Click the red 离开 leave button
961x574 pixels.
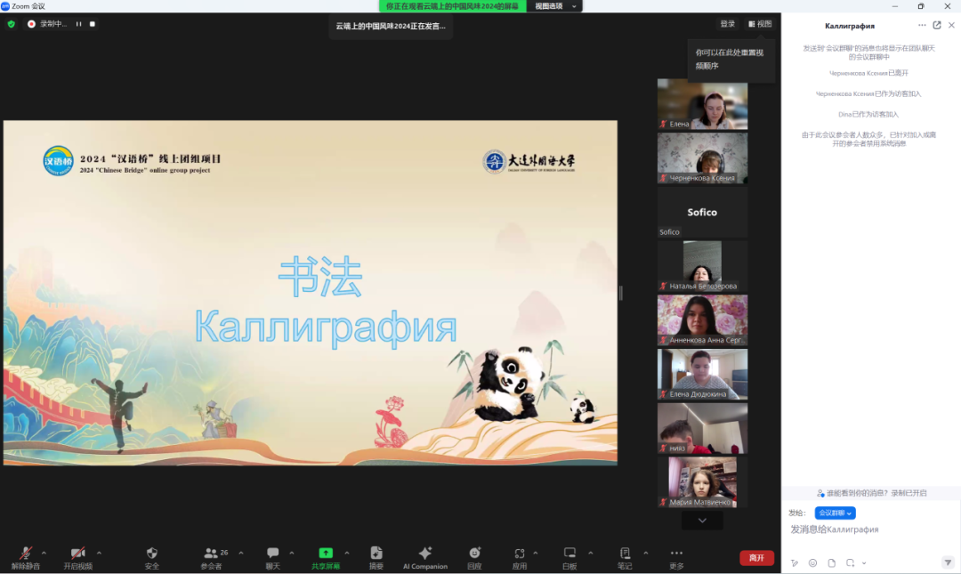pos(756,558)
